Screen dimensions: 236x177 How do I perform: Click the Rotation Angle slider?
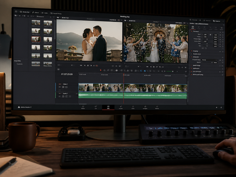click(x=207, y=39)
